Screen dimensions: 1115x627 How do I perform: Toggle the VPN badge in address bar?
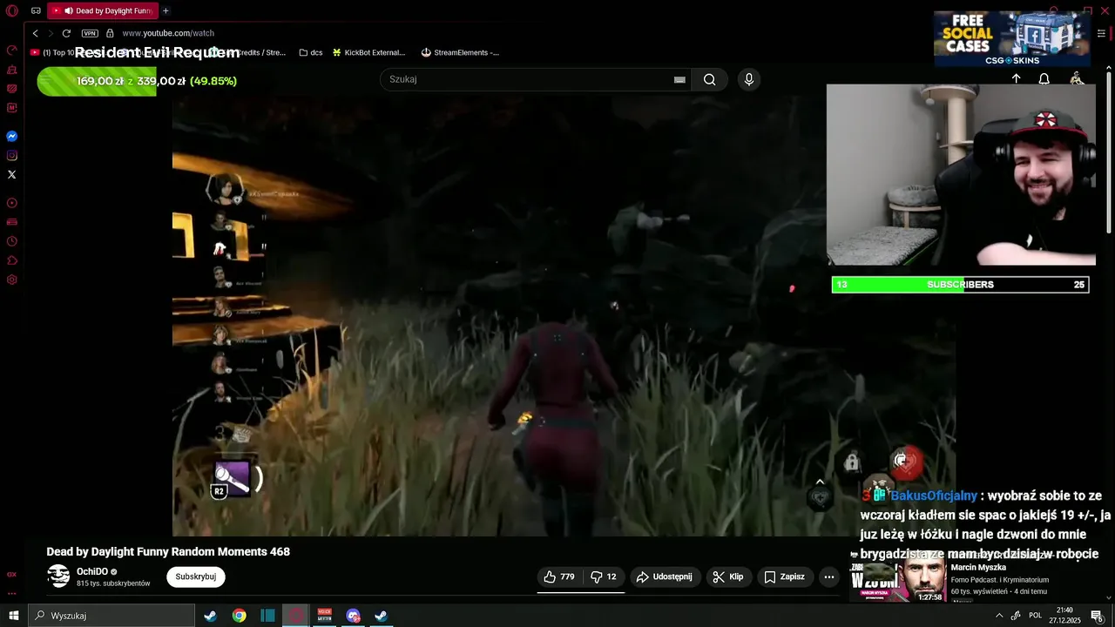(90, 33)
